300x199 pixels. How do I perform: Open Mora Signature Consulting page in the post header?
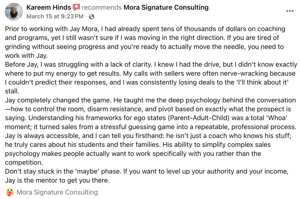166,7
